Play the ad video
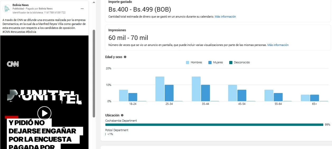This screenshot has height=149, width=332. pos(44,113)
